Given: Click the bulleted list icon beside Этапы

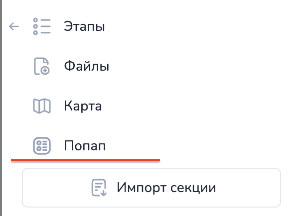Looking at the screenshot, I should click(x=42, y=26).
